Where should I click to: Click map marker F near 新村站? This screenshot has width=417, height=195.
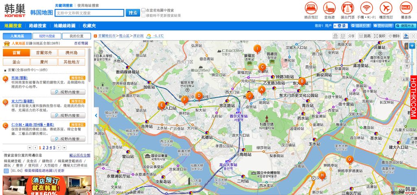coord(184,100)
